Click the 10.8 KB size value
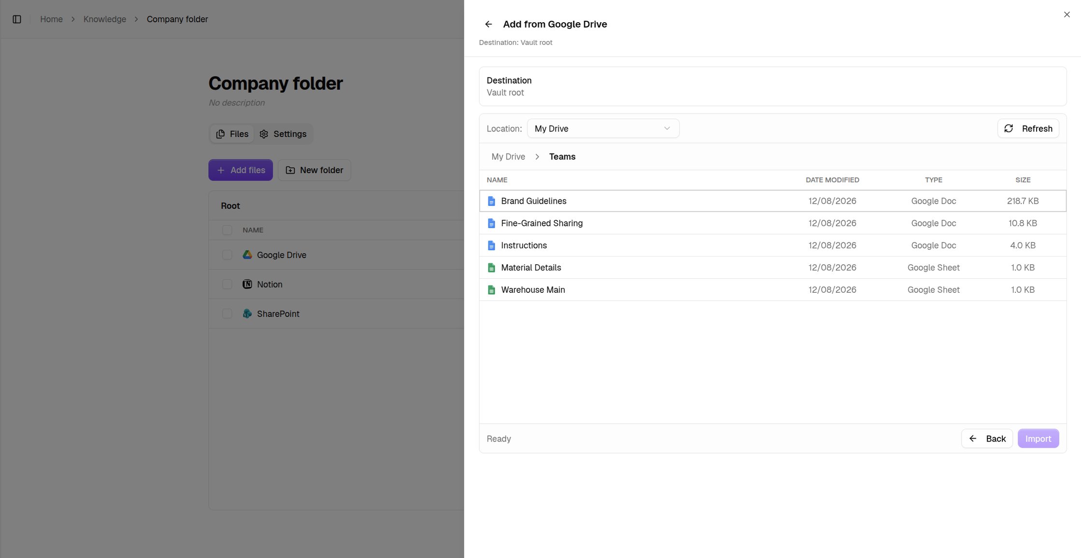 click(x=1023, y=223)
